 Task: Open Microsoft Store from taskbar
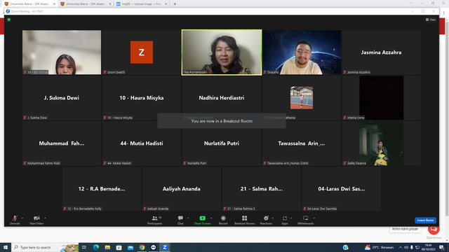point(119,247)
